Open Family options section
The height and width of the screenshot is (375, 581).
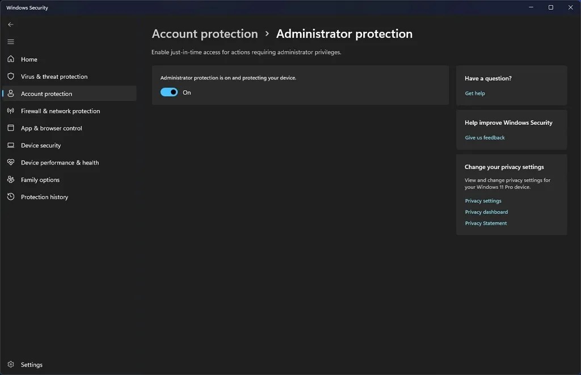point(69,180)
